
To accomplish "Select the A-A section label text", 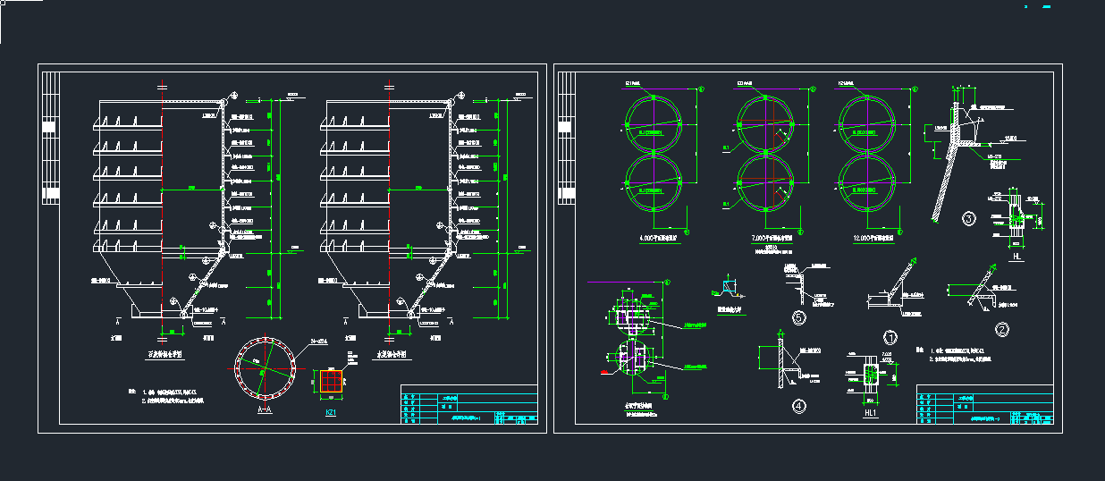I will click(x=264, y=410).
